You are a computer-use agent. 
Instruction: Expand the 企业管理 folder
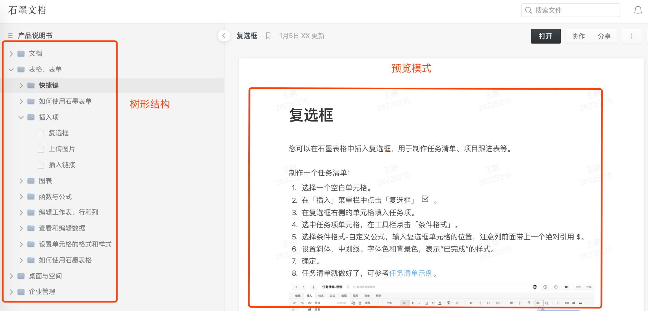tap(11, 292)
